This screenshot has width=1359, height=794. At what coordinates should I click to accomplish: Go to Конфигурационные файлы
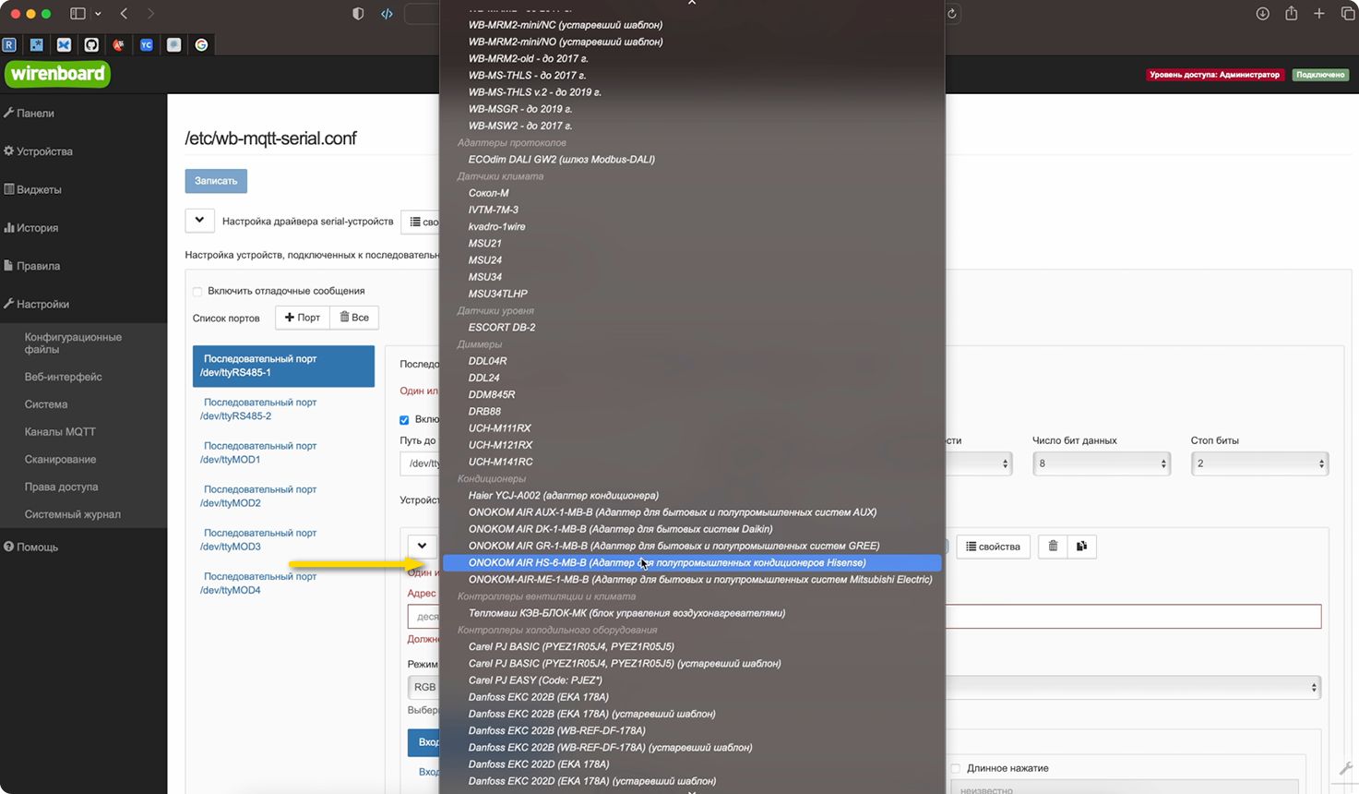pyautogui.click(x=73, y=343)
